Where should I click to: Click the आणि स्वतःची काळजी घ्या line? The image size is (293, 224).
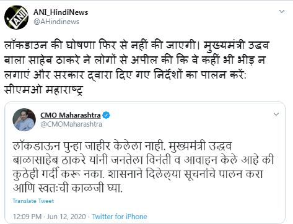(68, 188)
